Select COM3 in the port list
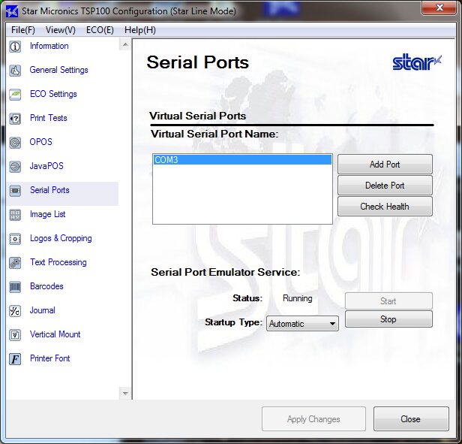This screenshot has height=444, width=462. [242, 160]
